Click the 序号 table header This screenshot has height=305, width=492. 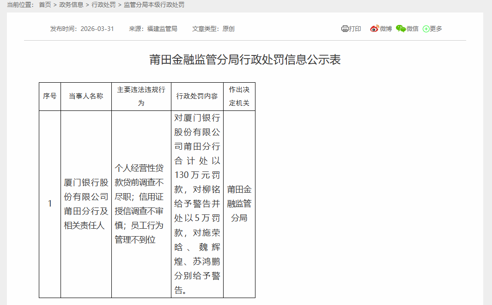tap(50, 96)
